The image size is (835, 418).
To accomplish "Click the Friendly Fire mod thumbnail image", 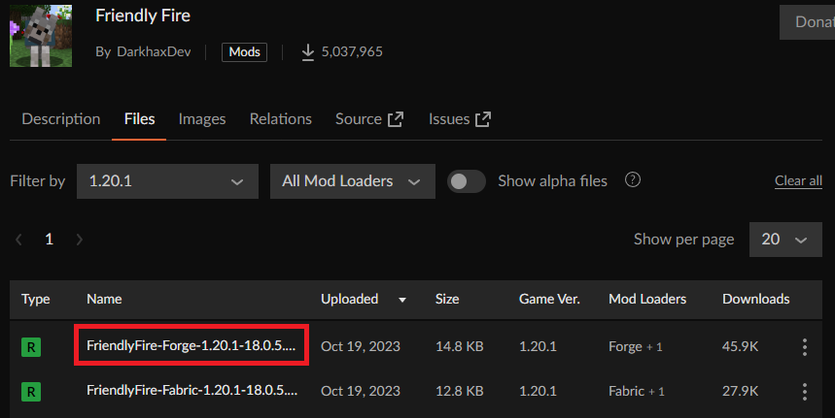I will click(41, 34).
